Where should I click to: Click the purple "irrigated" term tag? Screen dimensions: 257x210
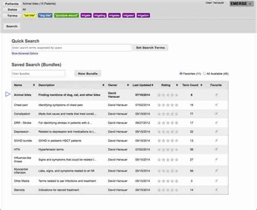pyautogui.click(x=128, y=15)
